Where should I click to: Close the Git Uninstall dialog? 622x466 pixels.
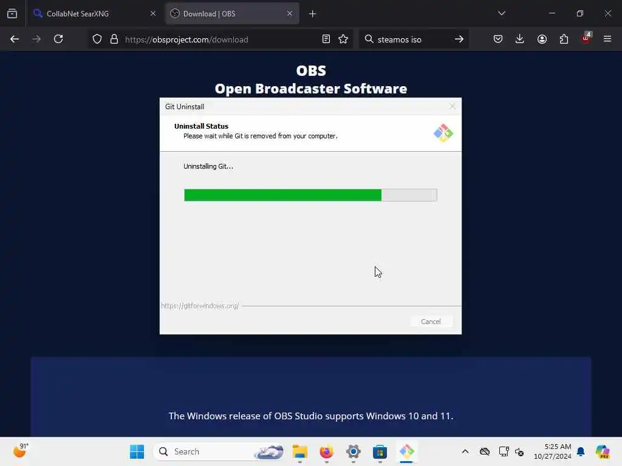point(452,107)
